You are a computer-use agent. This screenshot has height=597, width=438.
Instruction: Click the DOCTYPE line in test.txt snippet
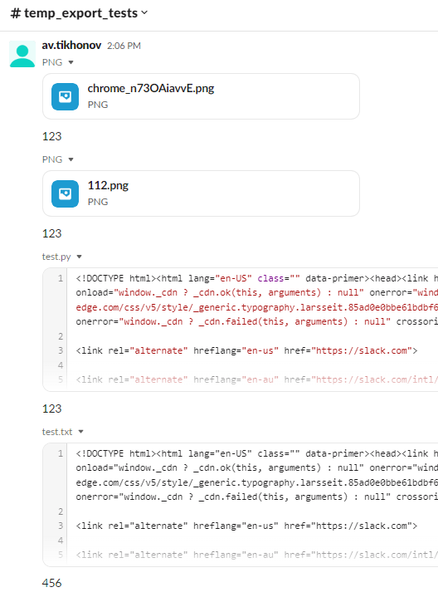(257, 454)
